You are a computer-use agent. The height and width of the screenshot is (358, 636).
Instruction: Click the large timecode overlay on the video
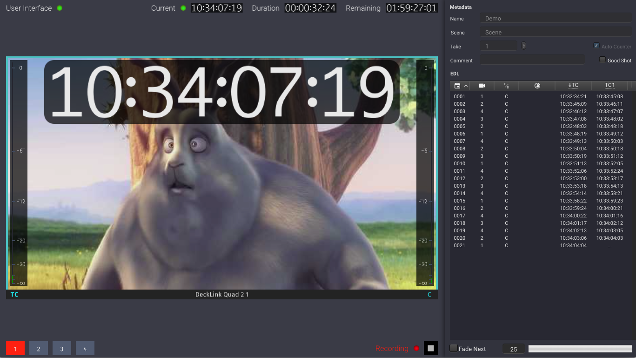click(x=222, y=92)
